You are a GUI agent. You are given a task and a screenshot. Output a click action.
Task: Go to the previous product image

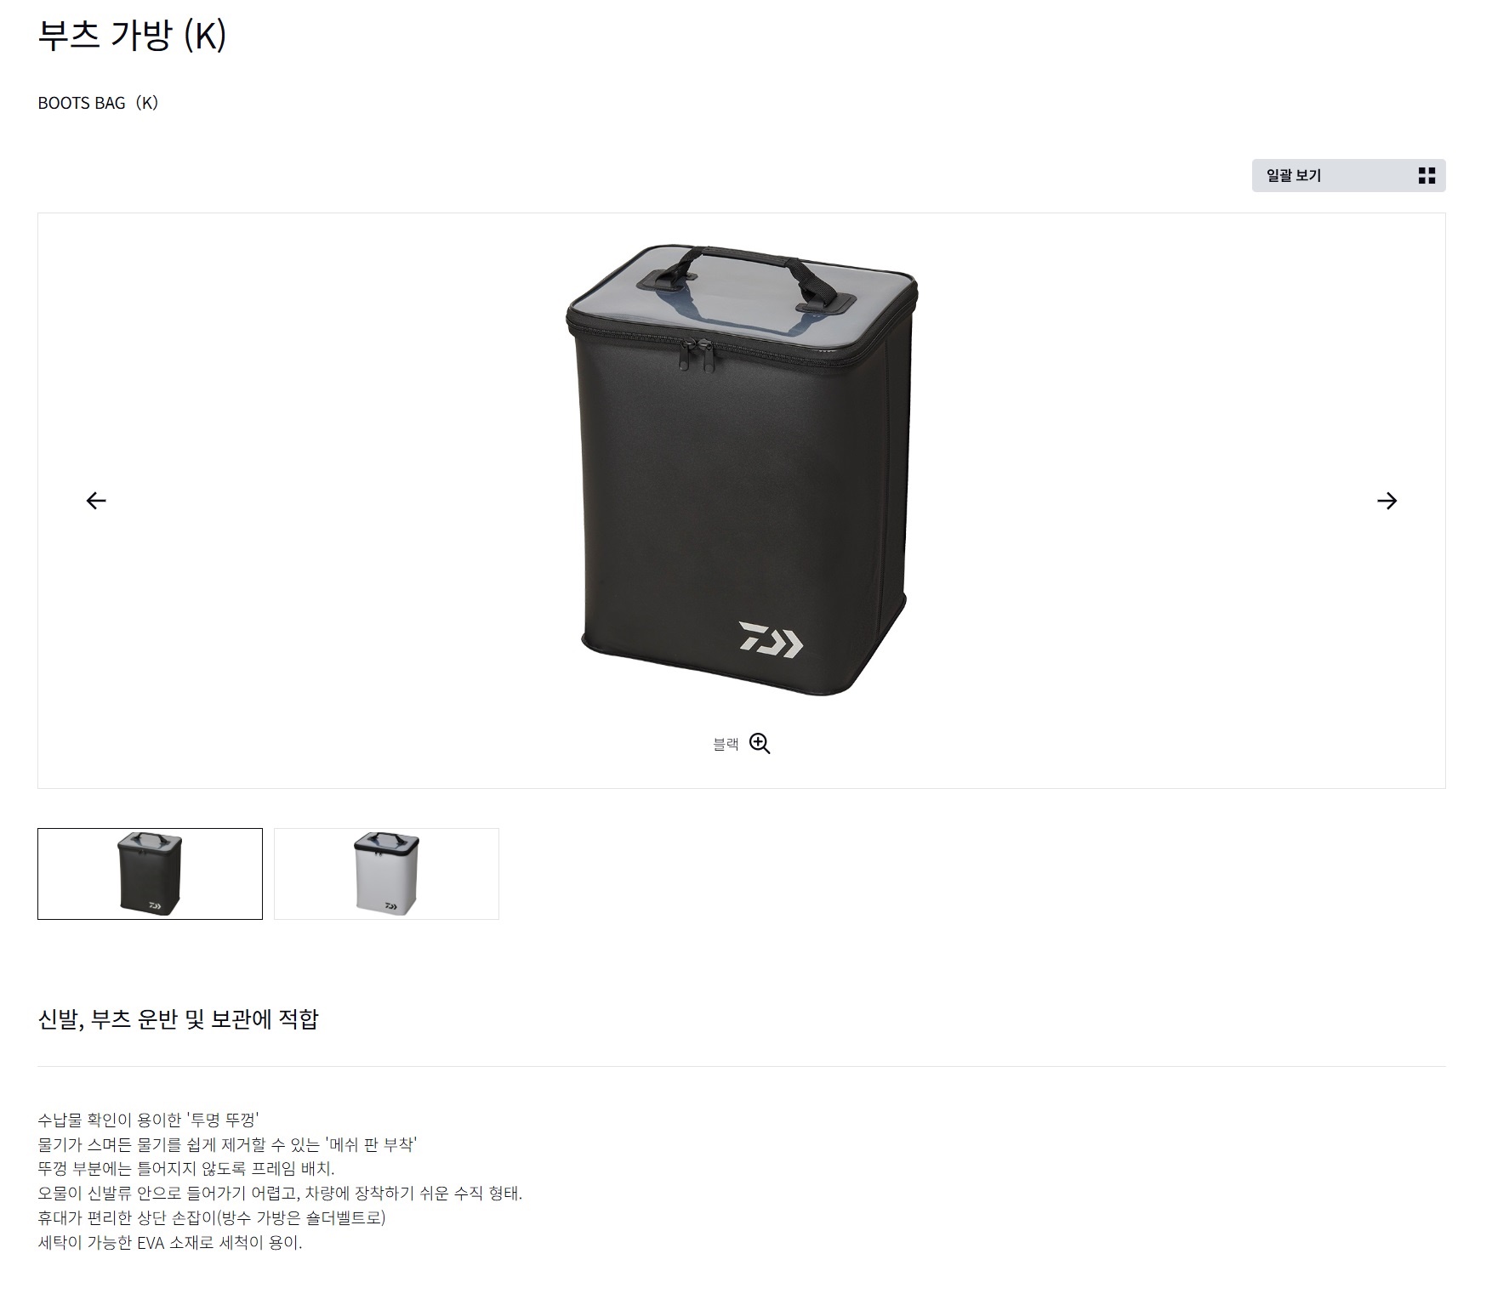coord(96,501)
